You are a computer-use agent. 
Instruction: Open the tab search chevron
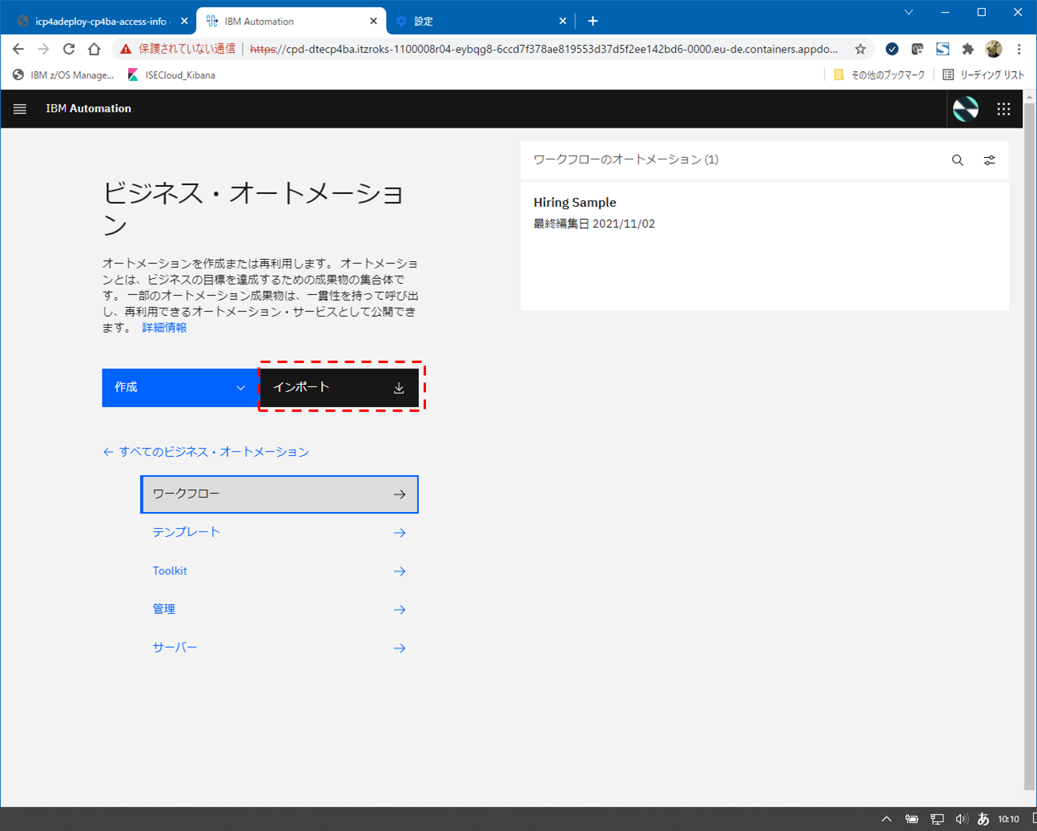(909, 12)
